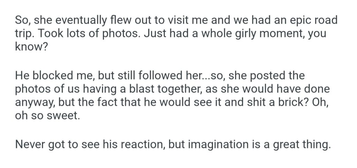Image resolution: width=357 pixels, height=168 pixels.
Task: Click the word "know?" ending first paragraph
Action: point(30,48)
